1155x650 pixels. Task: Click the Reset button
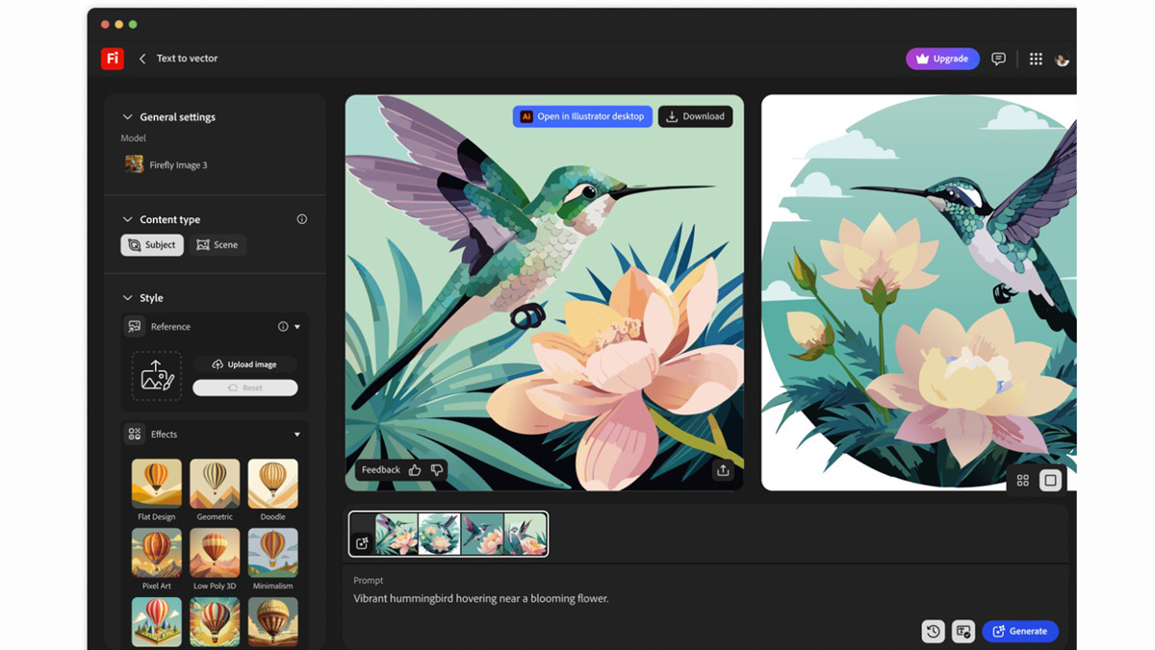pyautogui.click(x=245, y=387)
